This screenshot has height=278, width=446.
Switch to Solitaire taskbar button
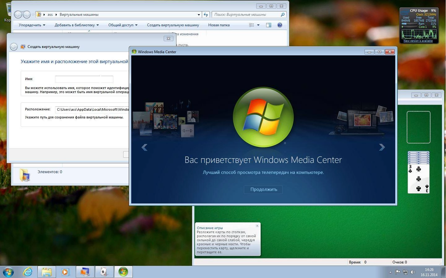tap(104, 272)
